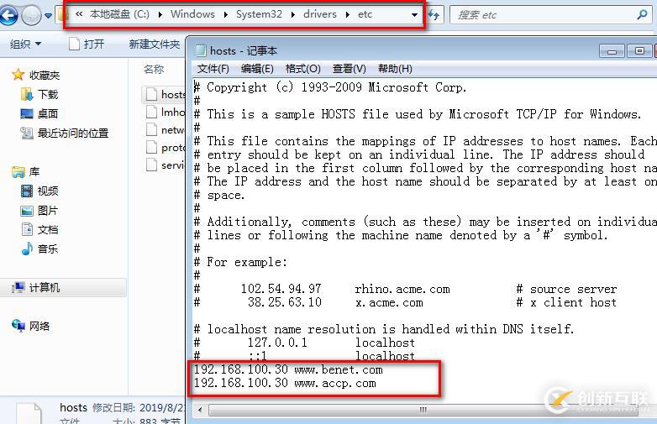Click the line 192.168.100.30 www.benet.com

click(288, 369)
